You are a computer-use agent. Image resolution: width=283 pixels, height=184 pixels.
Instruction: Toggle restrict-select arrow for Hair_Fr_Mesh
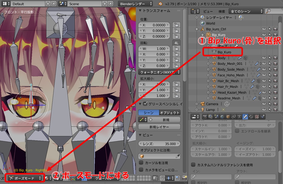point(270,87)
